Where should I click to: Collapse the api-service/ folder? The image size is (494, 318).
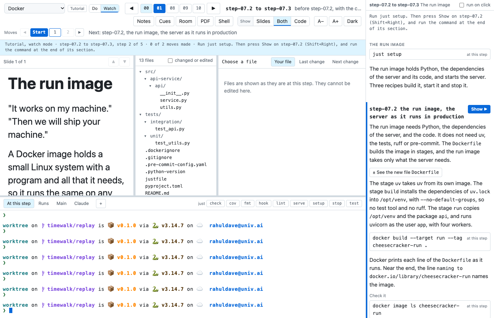click(145, 79)
